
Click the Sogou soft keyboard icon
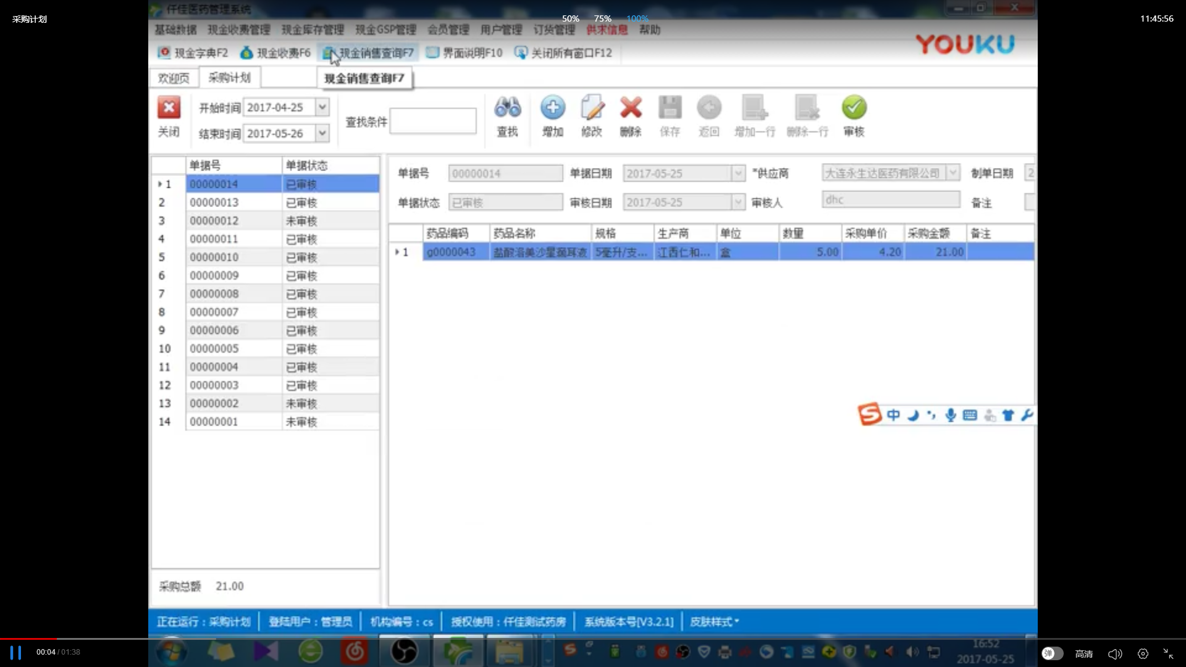pos(970,415)
